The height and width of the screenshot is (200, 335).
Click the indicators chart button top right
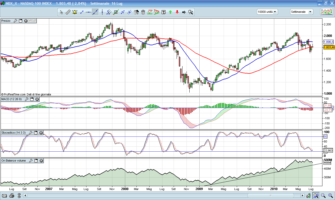coord(327,12)
